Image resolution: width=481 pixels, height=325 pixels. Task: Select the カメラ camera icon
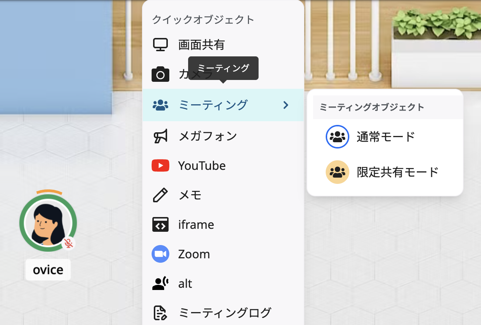click(x=160, y=74)
